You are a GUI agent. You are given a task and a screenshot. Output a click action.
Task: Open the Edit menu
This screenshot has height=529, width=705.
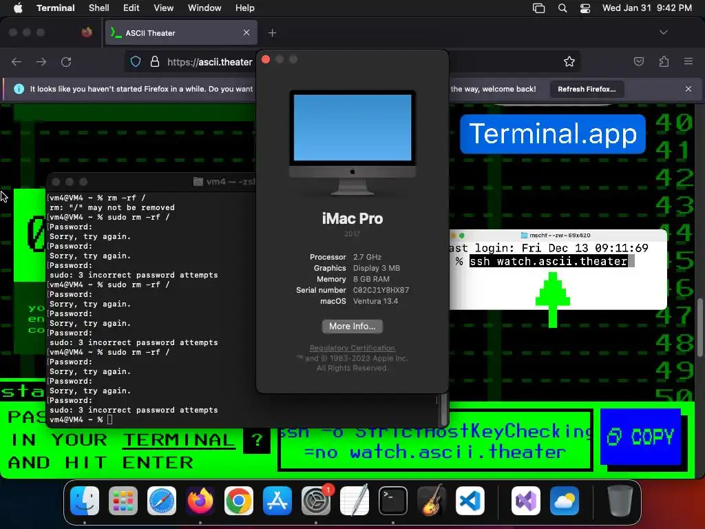point(131,8)
